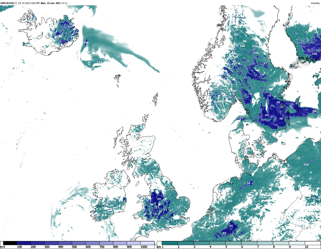
Task: Click the 'm' unit label on the legend
Action: pyautogui.click(x=2, y=247)
